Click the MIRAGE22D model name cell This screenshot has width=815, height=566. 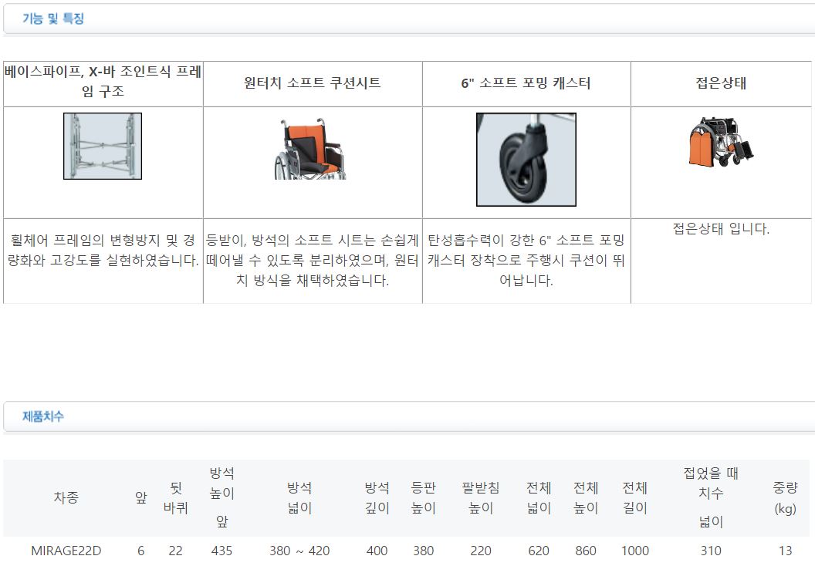pos(66,551)
